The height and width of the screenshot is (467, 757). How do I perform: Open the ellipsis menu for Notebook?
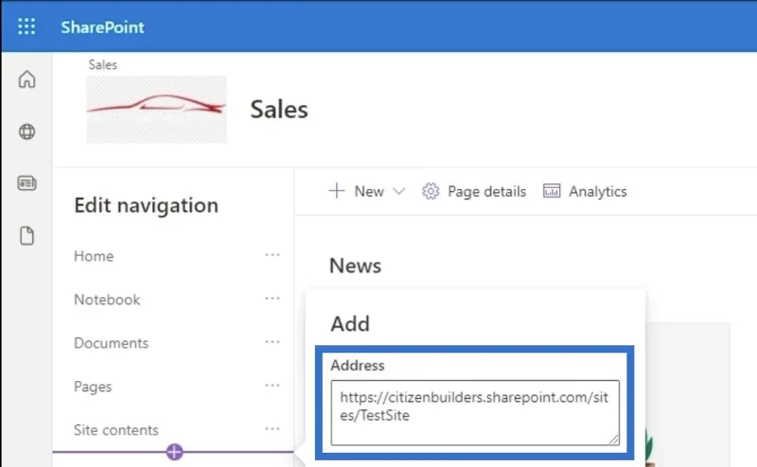273,298
